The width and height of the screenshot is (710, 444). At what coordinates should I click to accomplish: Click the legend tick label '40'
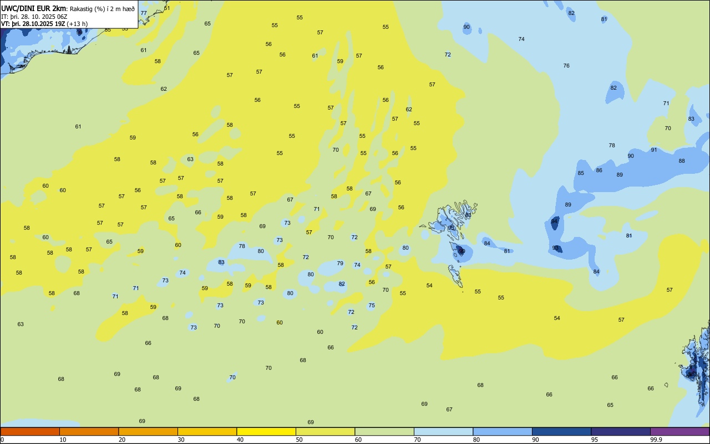pos(240,440)
